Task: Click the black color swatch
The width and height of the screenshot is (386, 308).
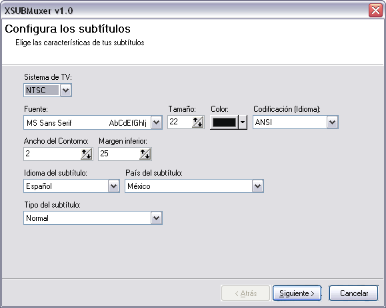Action: coord(224,122)
